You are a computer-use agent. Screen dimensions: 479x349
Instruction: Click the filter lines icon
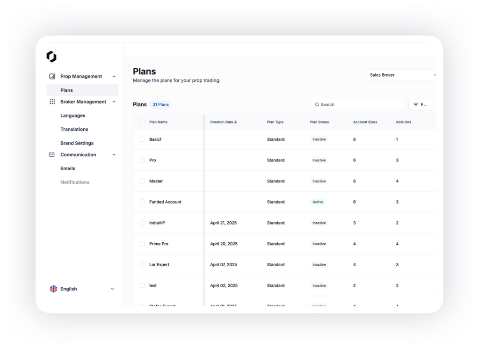pos(415,105)
